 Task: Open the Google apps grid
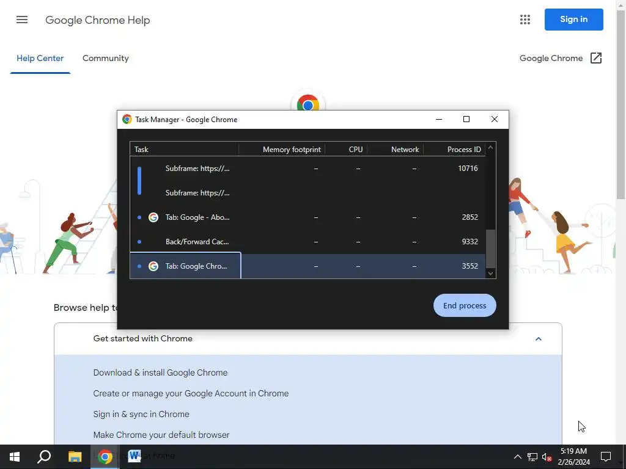click(x=525, y=20)
